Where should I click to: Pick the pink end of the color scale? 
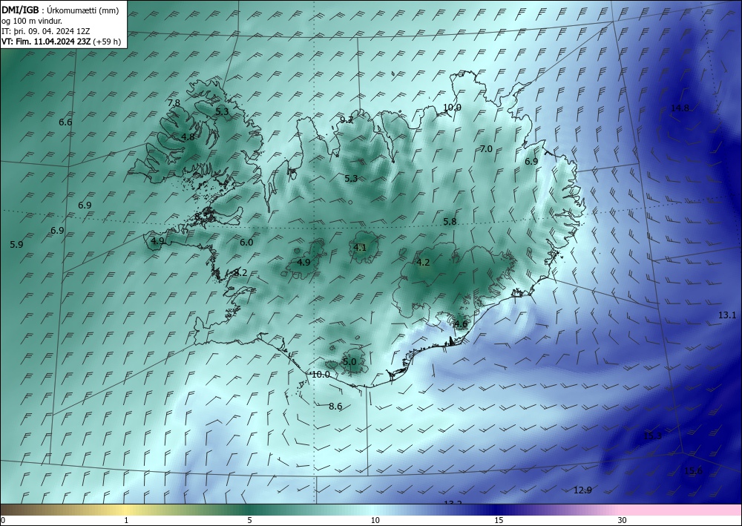(x=681, y=510)
